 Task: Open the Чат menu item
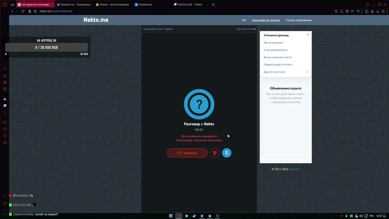click(244, 20)
